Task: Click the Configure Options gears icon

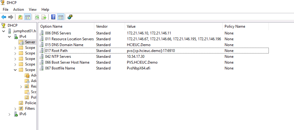Action: pos(70,17)
